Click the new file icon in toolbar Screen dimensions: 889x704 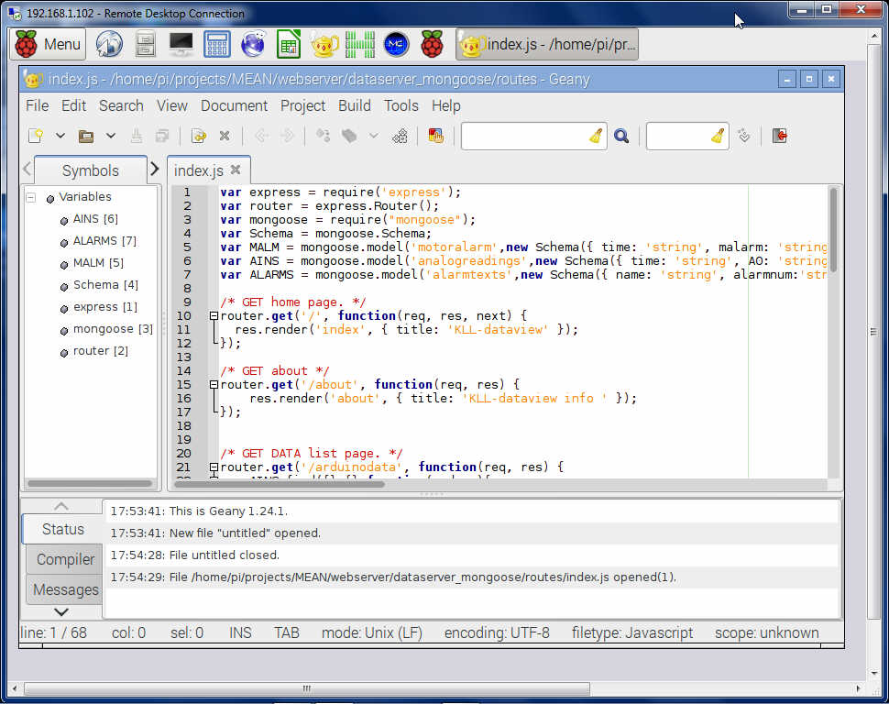pos(36,136)
